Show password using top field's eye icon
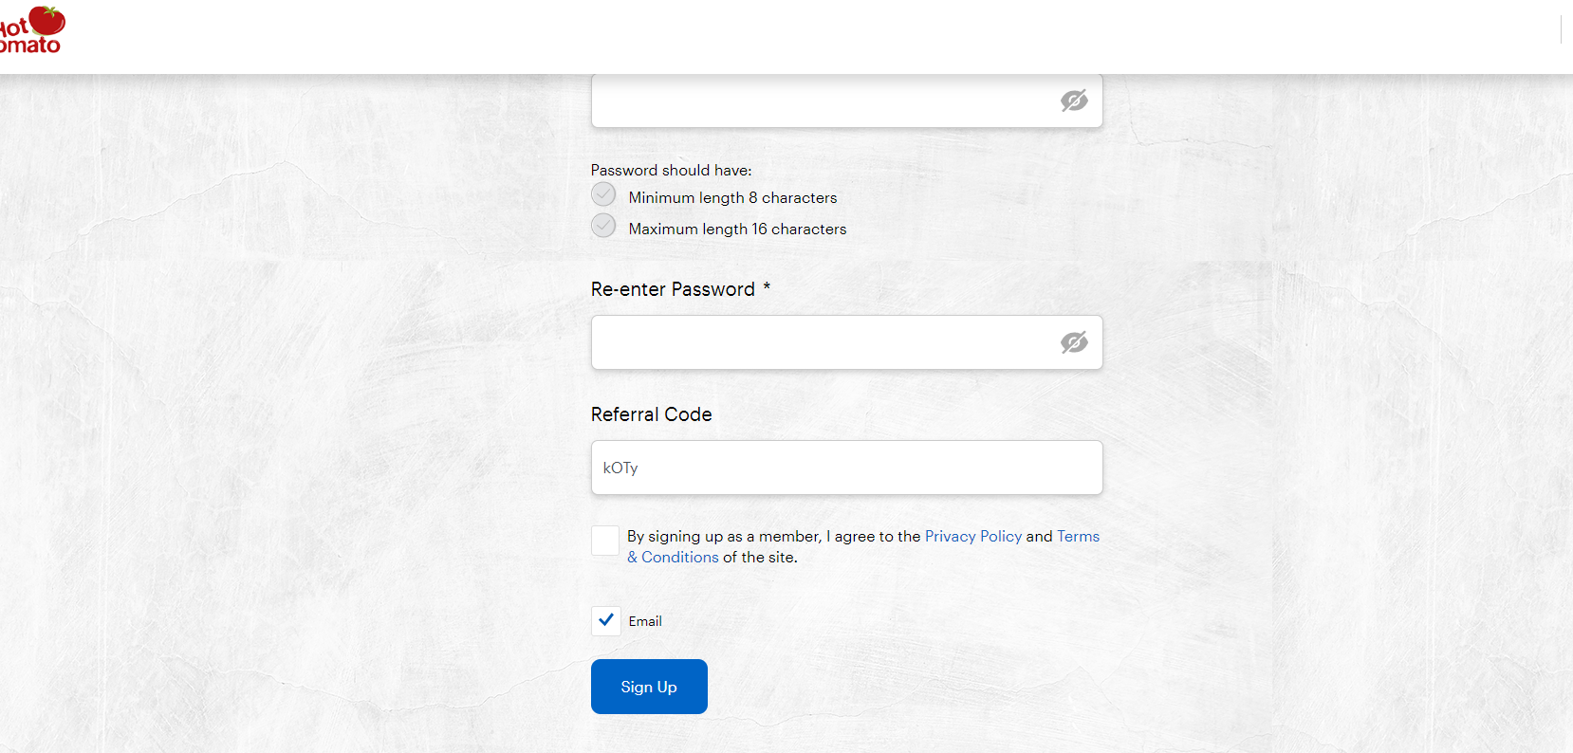The image size is (1573, 753). (1074, 101)
